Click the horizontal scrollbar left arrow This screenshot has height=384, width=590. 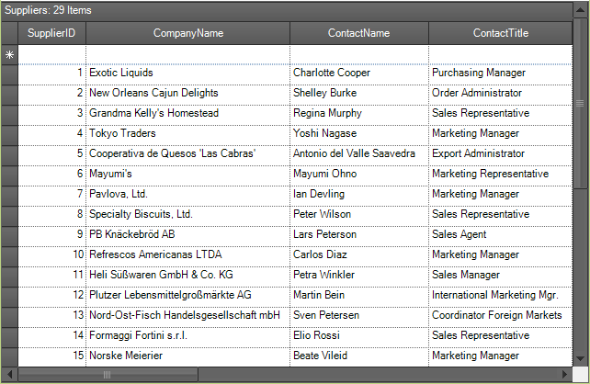click(x=10, y=374)
